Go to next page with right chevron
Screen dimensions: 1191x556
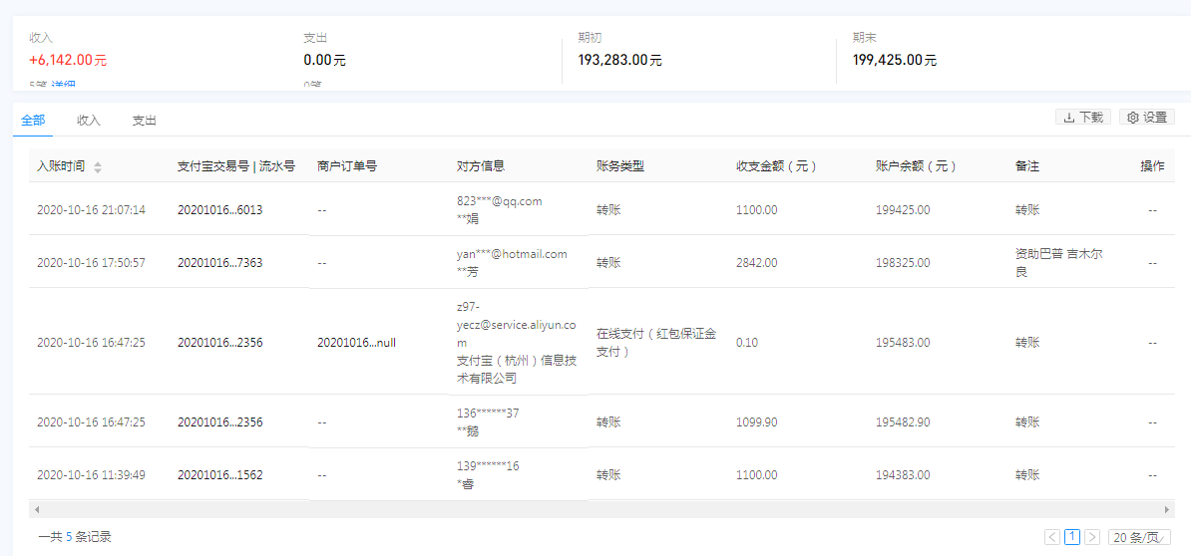(1092, 537)
